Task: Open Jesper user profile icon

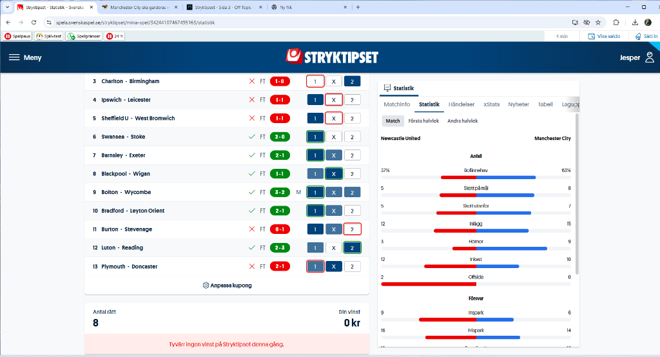Action: (x=648, y=57)
